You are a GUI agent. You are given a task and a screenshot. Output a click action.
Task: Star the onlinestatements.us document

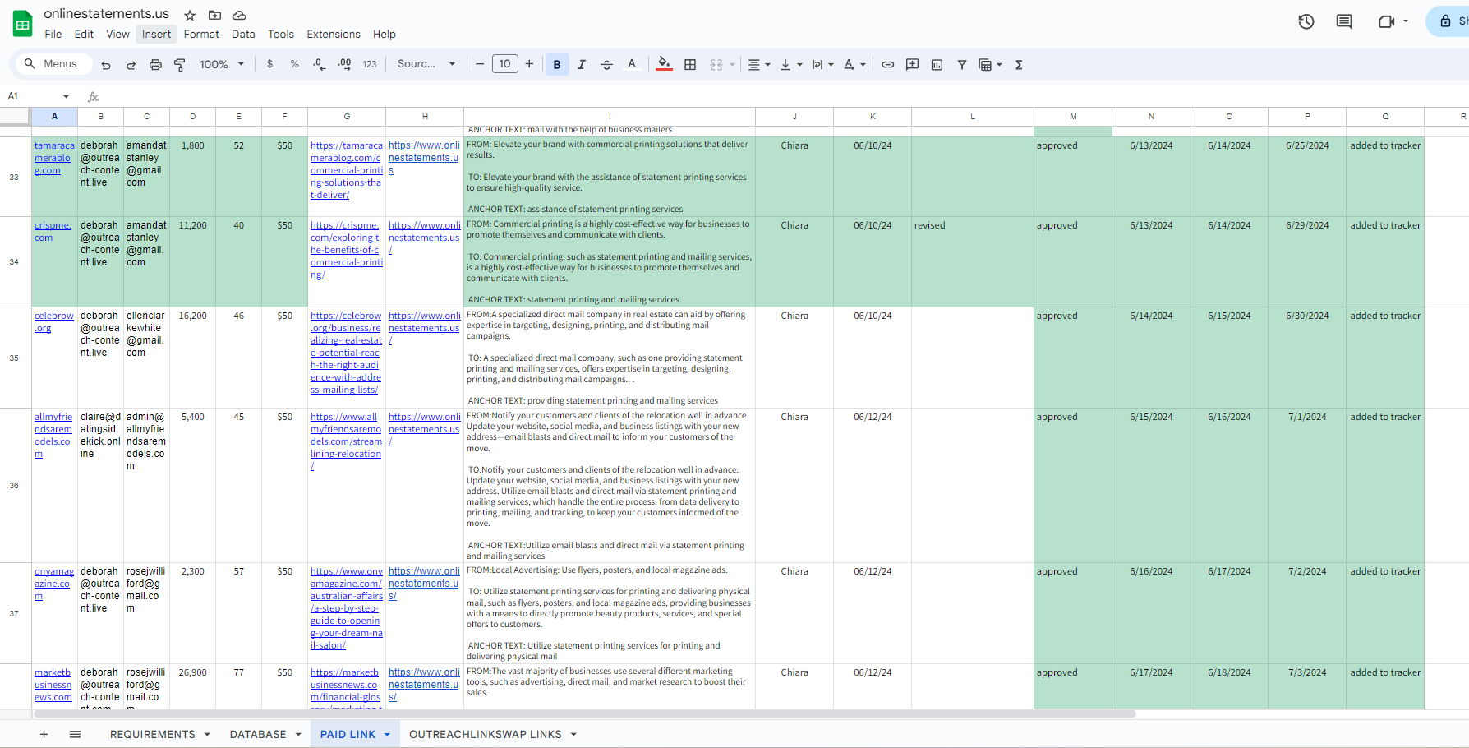pyautogui.click(x=190, y=15)
